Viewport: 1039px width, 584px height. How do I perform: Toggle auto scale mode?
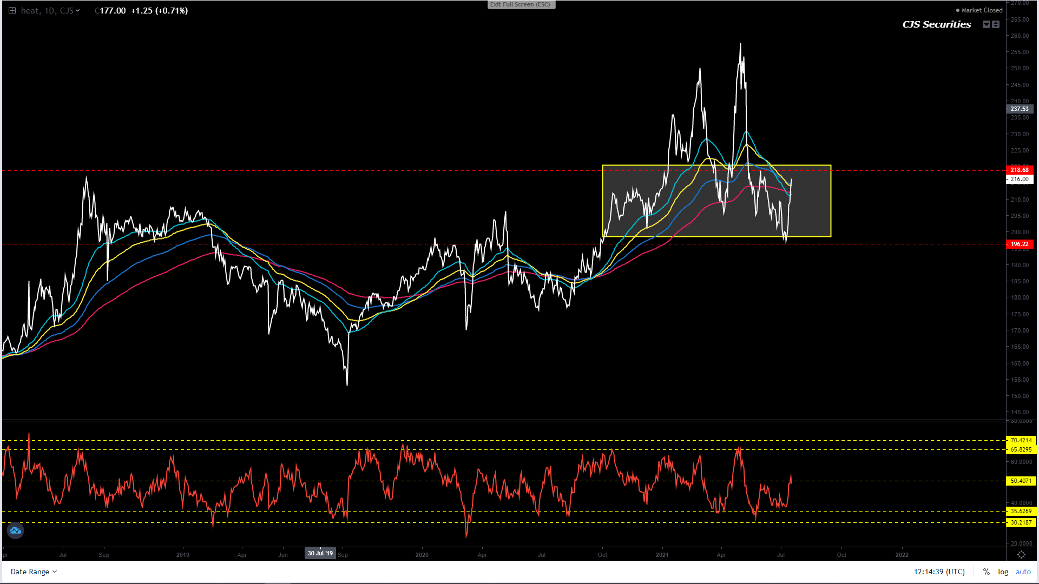point(1023,572)
